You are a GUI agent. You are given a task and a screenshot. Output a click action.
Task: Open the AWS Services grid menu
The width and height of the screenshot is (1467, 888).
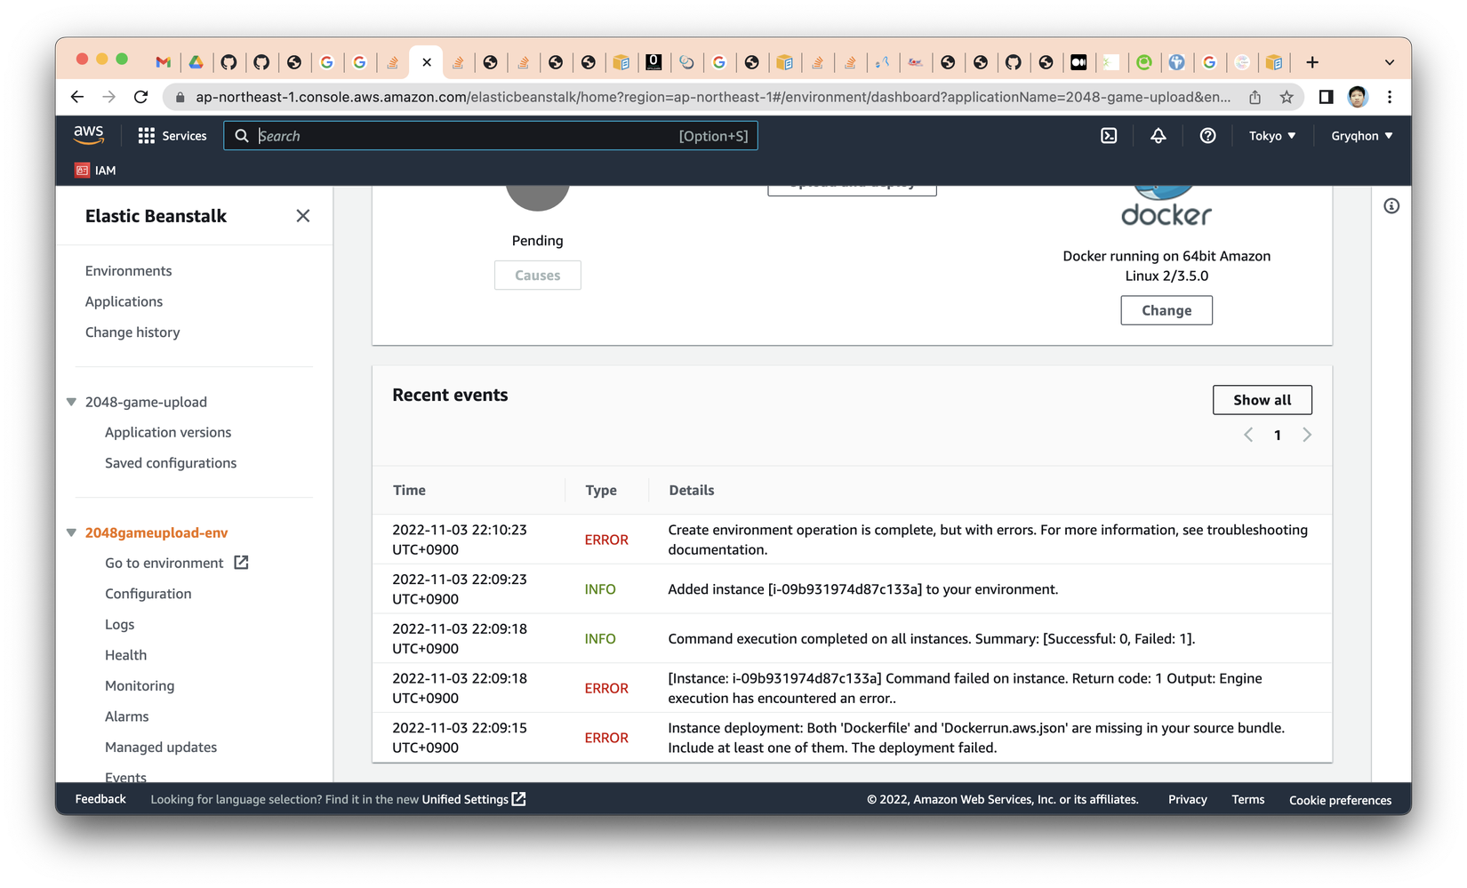click(172, 136)
